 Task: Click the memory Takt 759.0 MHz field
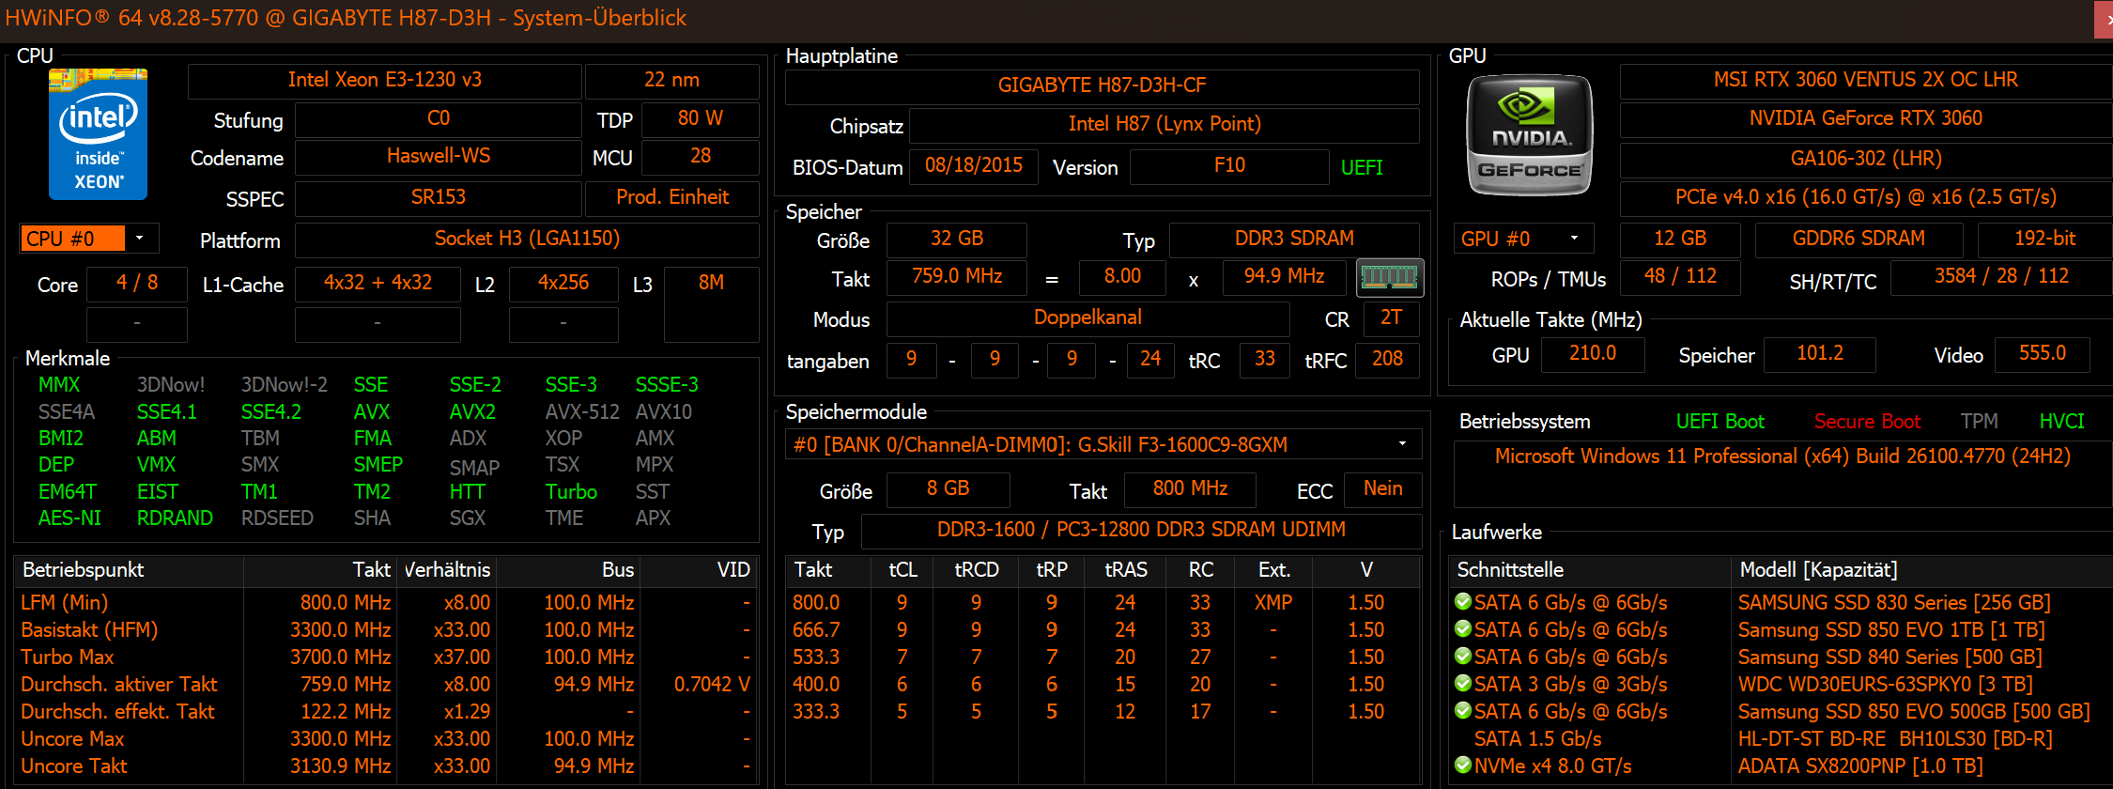click(957, 276)
